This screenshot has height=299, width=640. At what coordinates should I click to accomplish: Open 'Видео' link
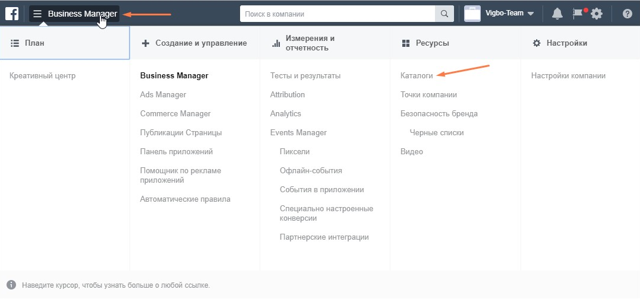pyautogui.click(x=412, y=151)
